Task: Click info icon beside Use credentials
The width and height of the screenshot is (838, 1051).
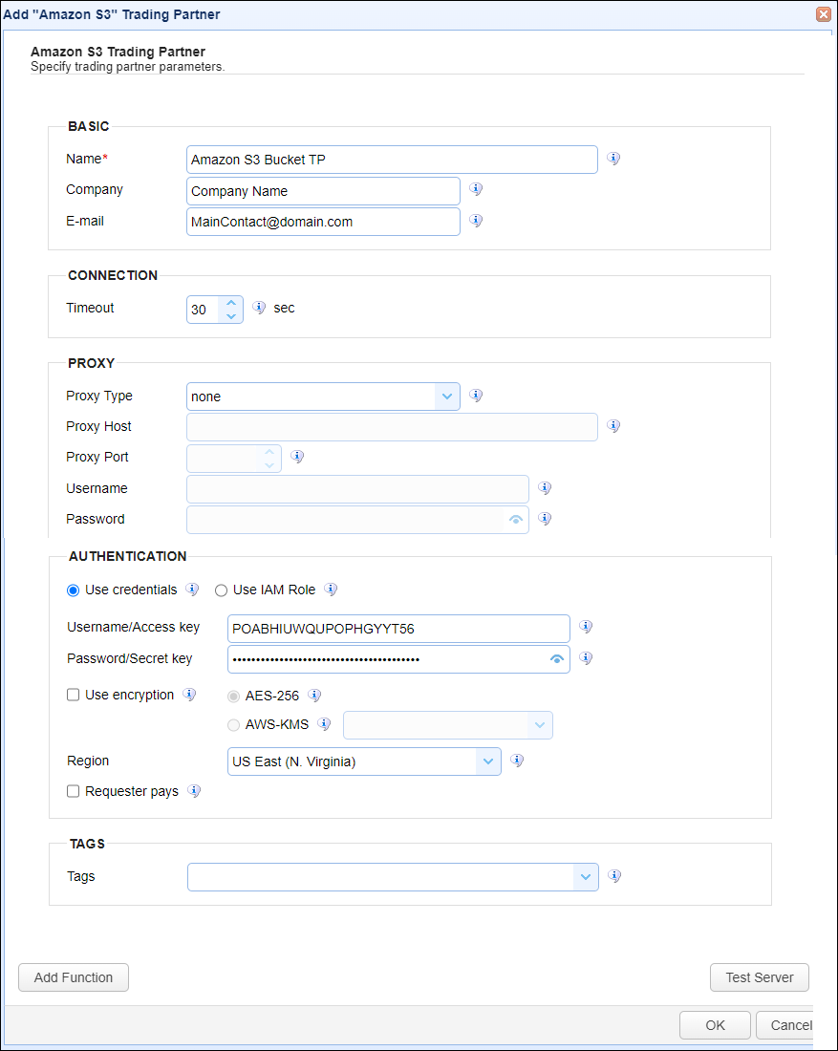Action: click(x=192, y=590)
